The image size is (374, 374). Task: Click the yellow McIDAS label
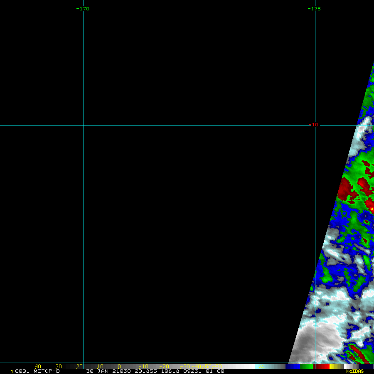coord(354,371)
